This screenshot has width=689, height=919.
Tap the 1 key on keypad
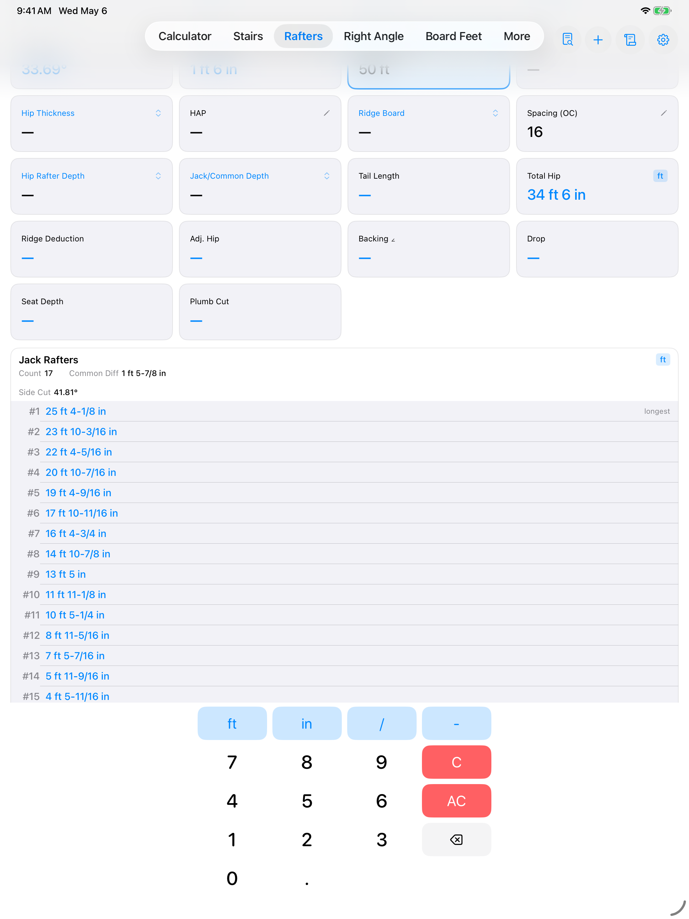(232, 840)
